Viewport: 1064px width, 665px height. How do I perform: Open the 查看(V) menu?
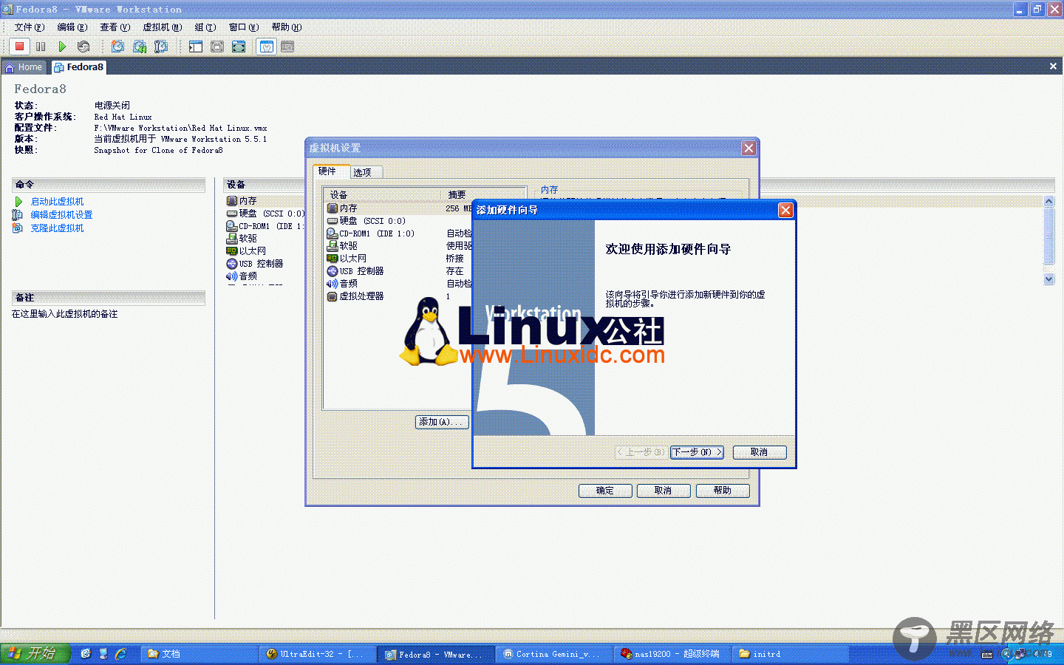click(x=115, y=27)
